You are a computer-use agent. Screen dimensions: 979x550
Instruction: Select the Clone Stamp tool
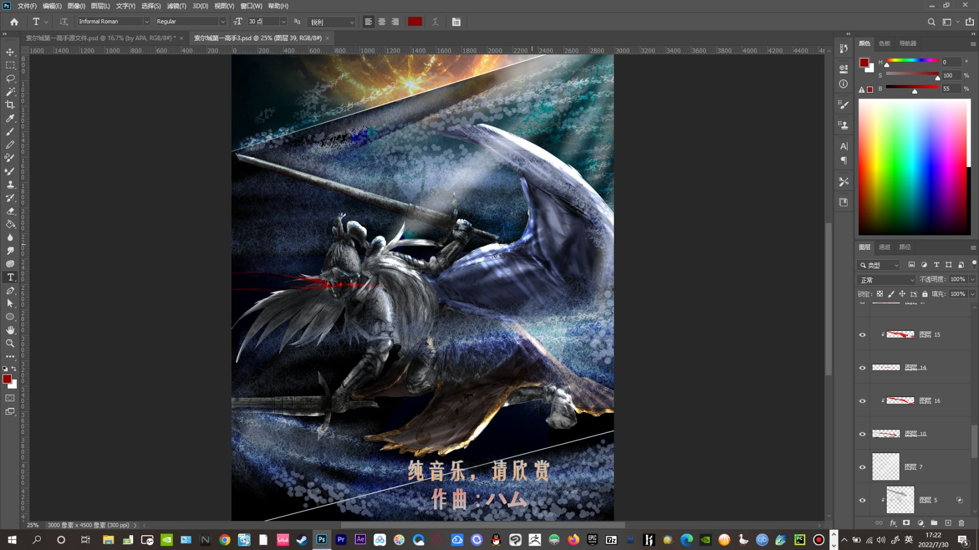(x=10, y=184)
